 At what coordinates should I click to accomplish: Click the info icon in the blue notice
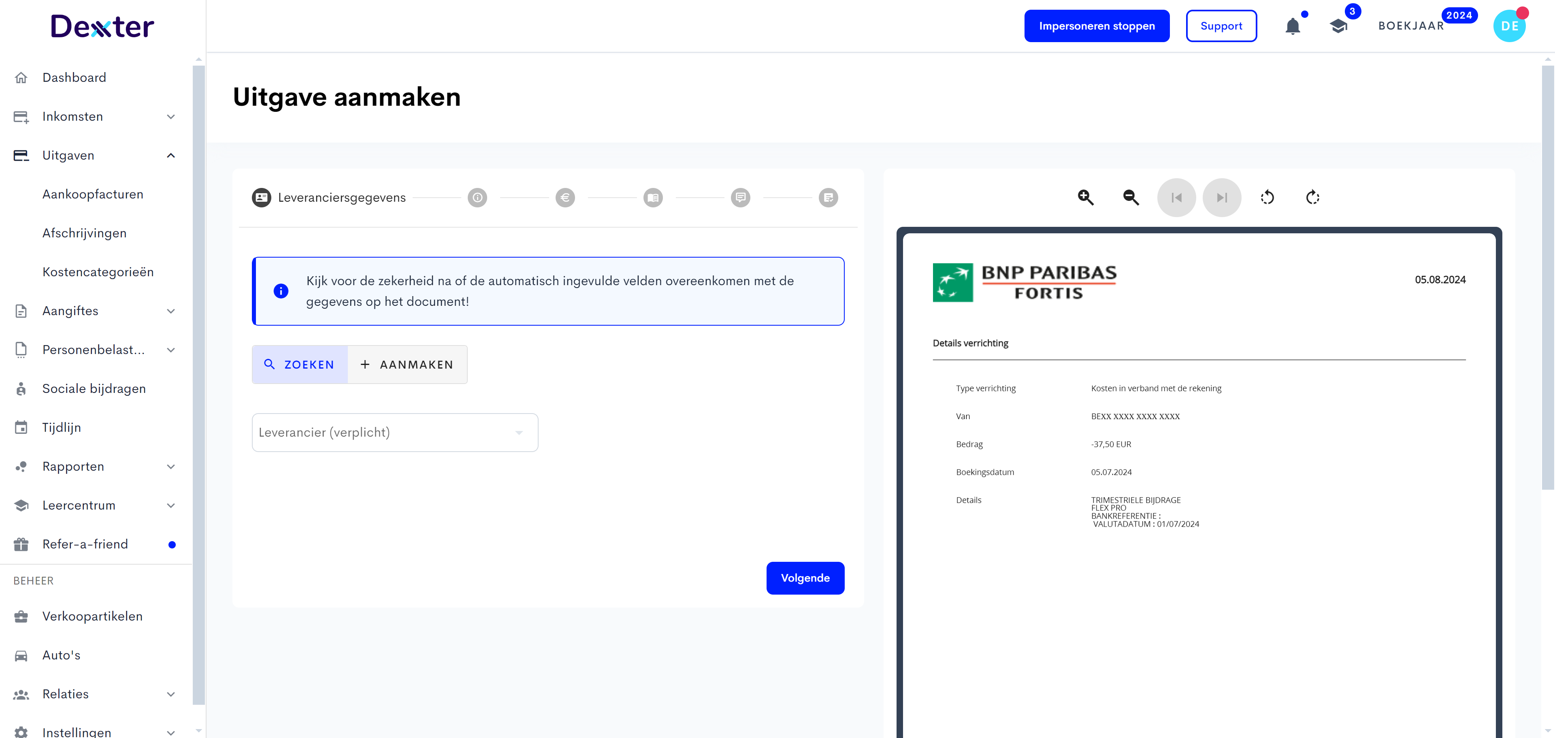tap(281, 291)
